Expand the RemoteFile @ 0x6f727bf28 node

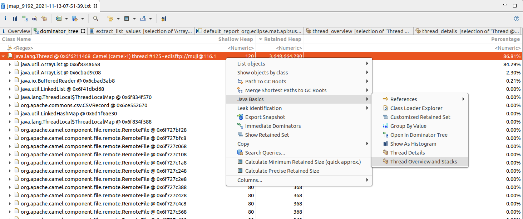(10, 130)
